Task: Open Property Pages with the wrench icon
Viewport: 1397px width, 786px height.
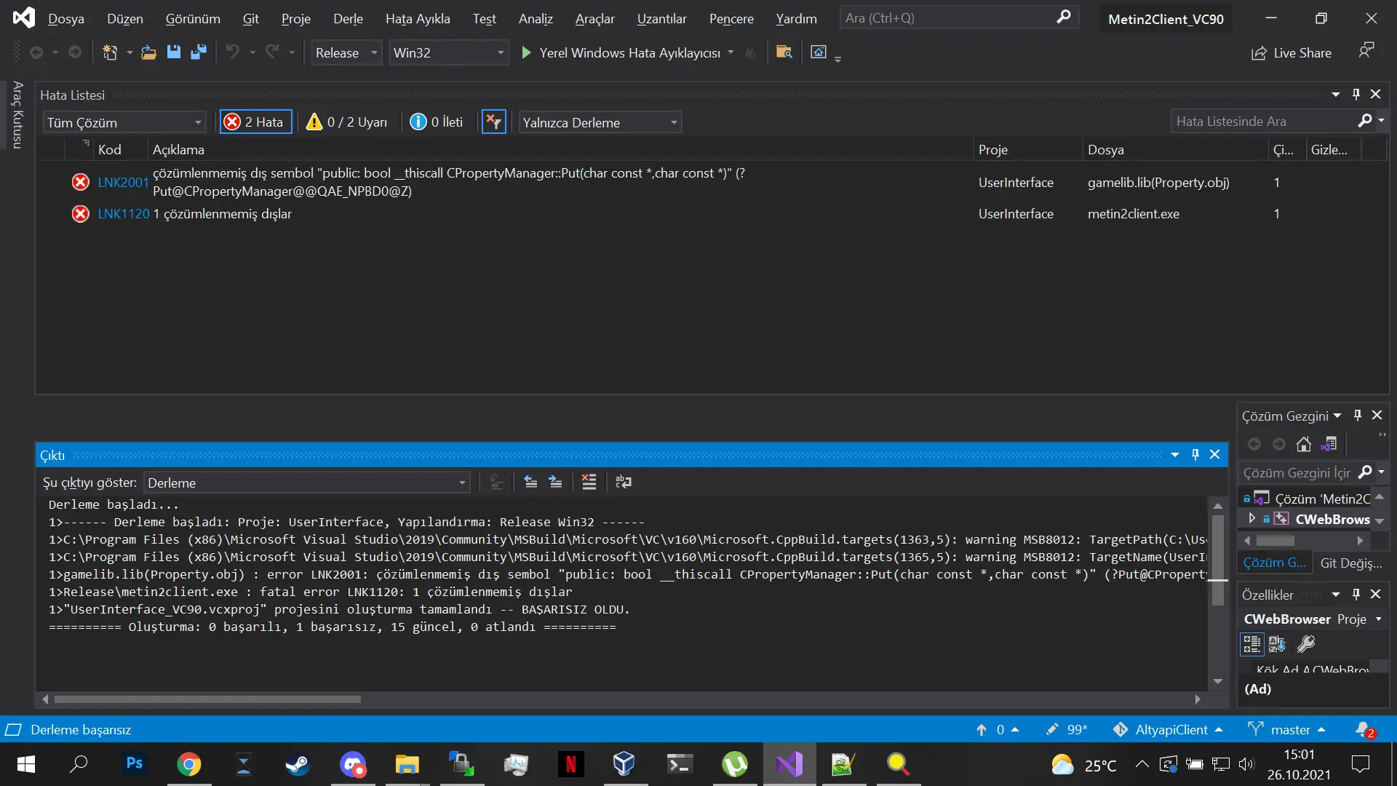Action: click(1306, 644)
